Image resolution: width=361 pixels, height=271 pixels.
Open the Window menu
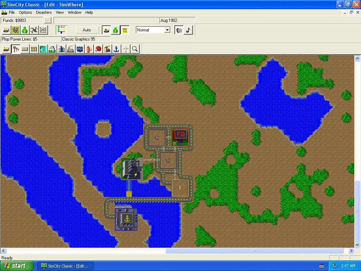tap(74, 12)
